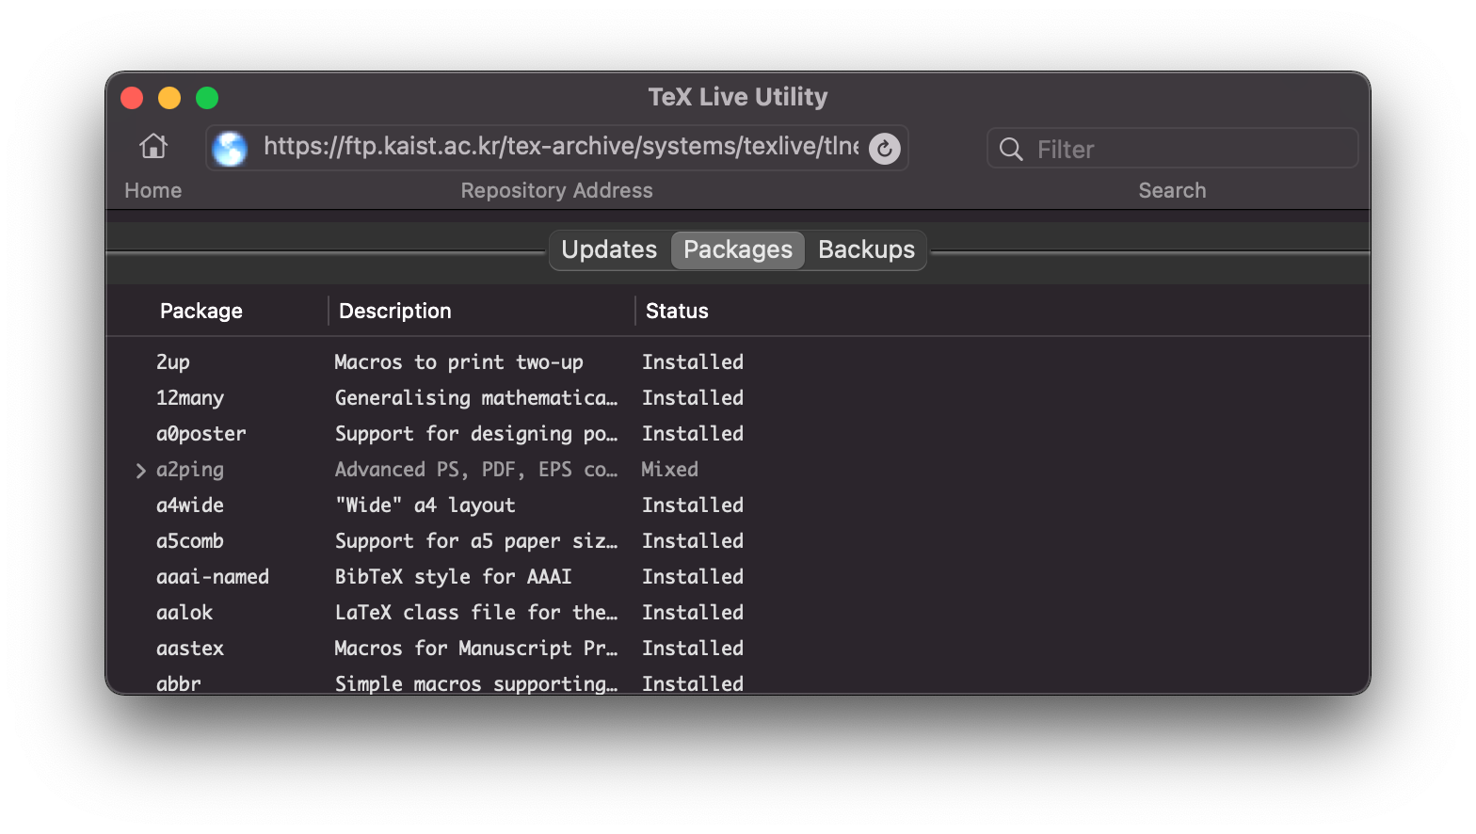Minimize window with yellow button

pyautogui.click(x=169, y=98)
